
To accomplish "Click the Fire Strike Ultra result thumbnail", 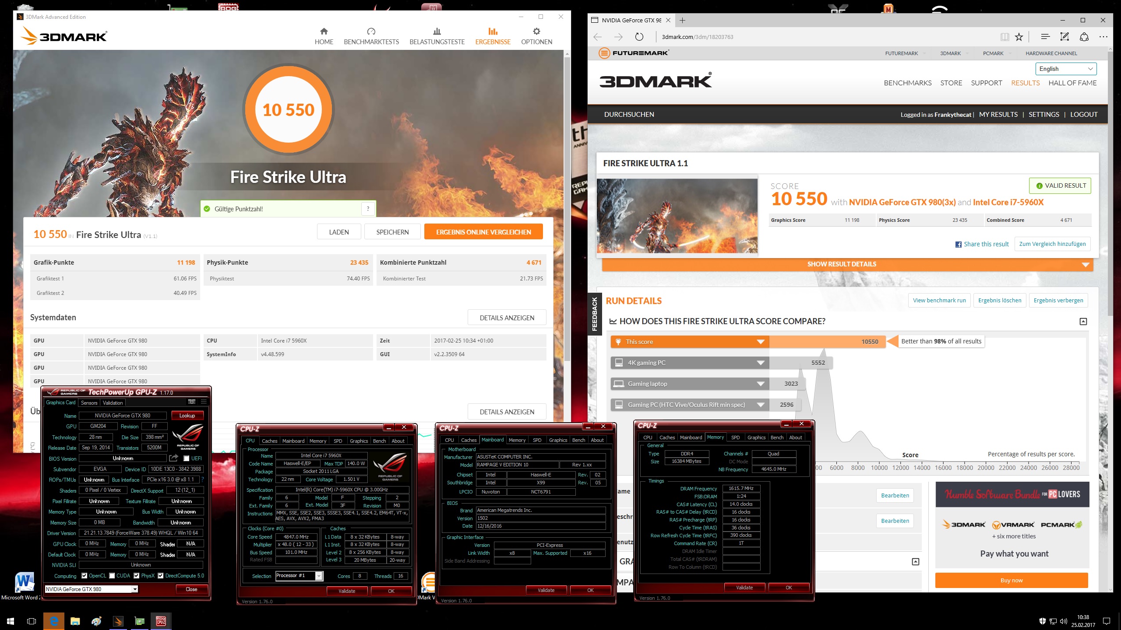I will pyautogui.click(x=677, y=216).
